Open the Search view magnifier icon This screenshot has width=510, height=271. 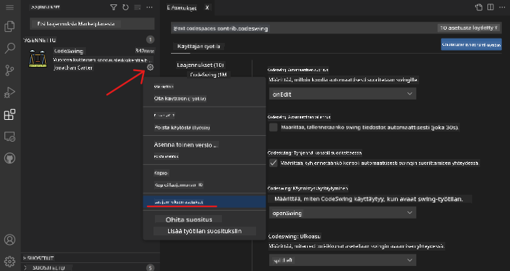coord(9,49)
